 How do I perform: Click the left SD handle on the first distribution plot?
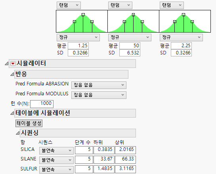tap(75, 22)
